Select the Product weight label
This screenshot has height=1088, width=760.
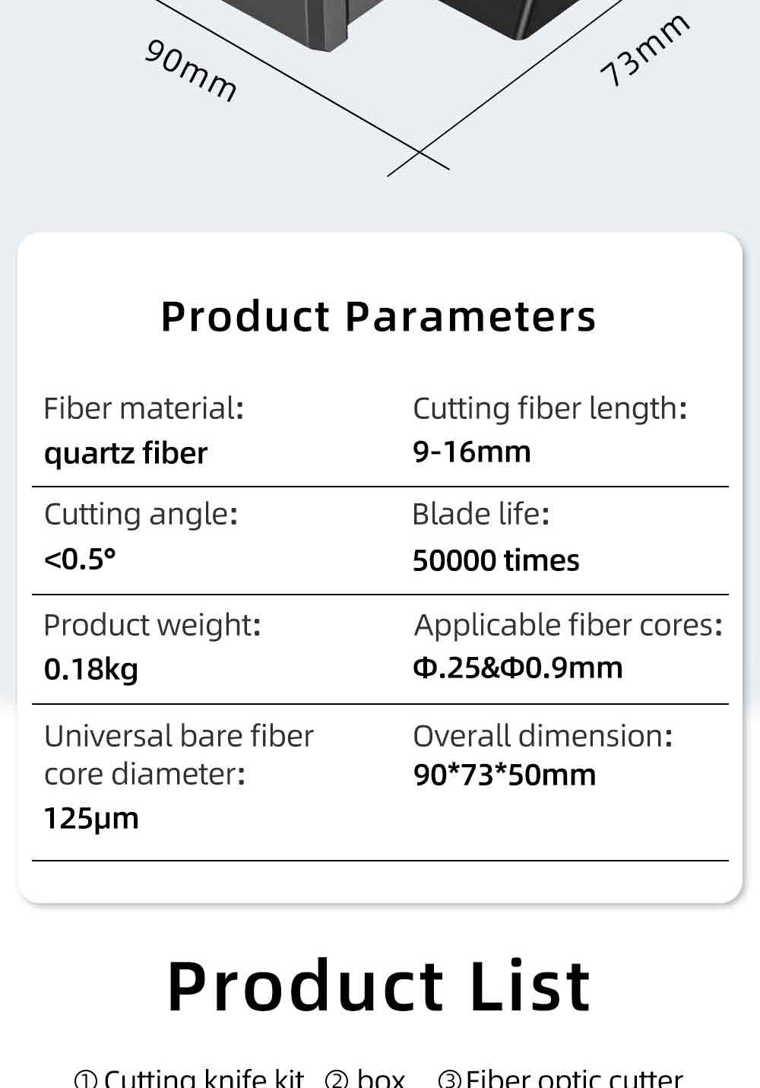point(152,625)
